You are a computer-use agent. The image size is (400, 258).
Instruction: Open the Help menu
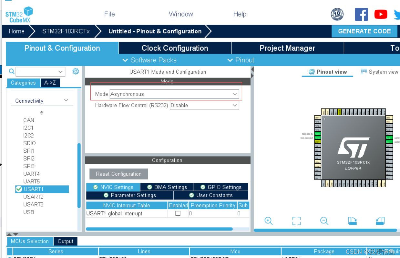(x=240, y=14)
